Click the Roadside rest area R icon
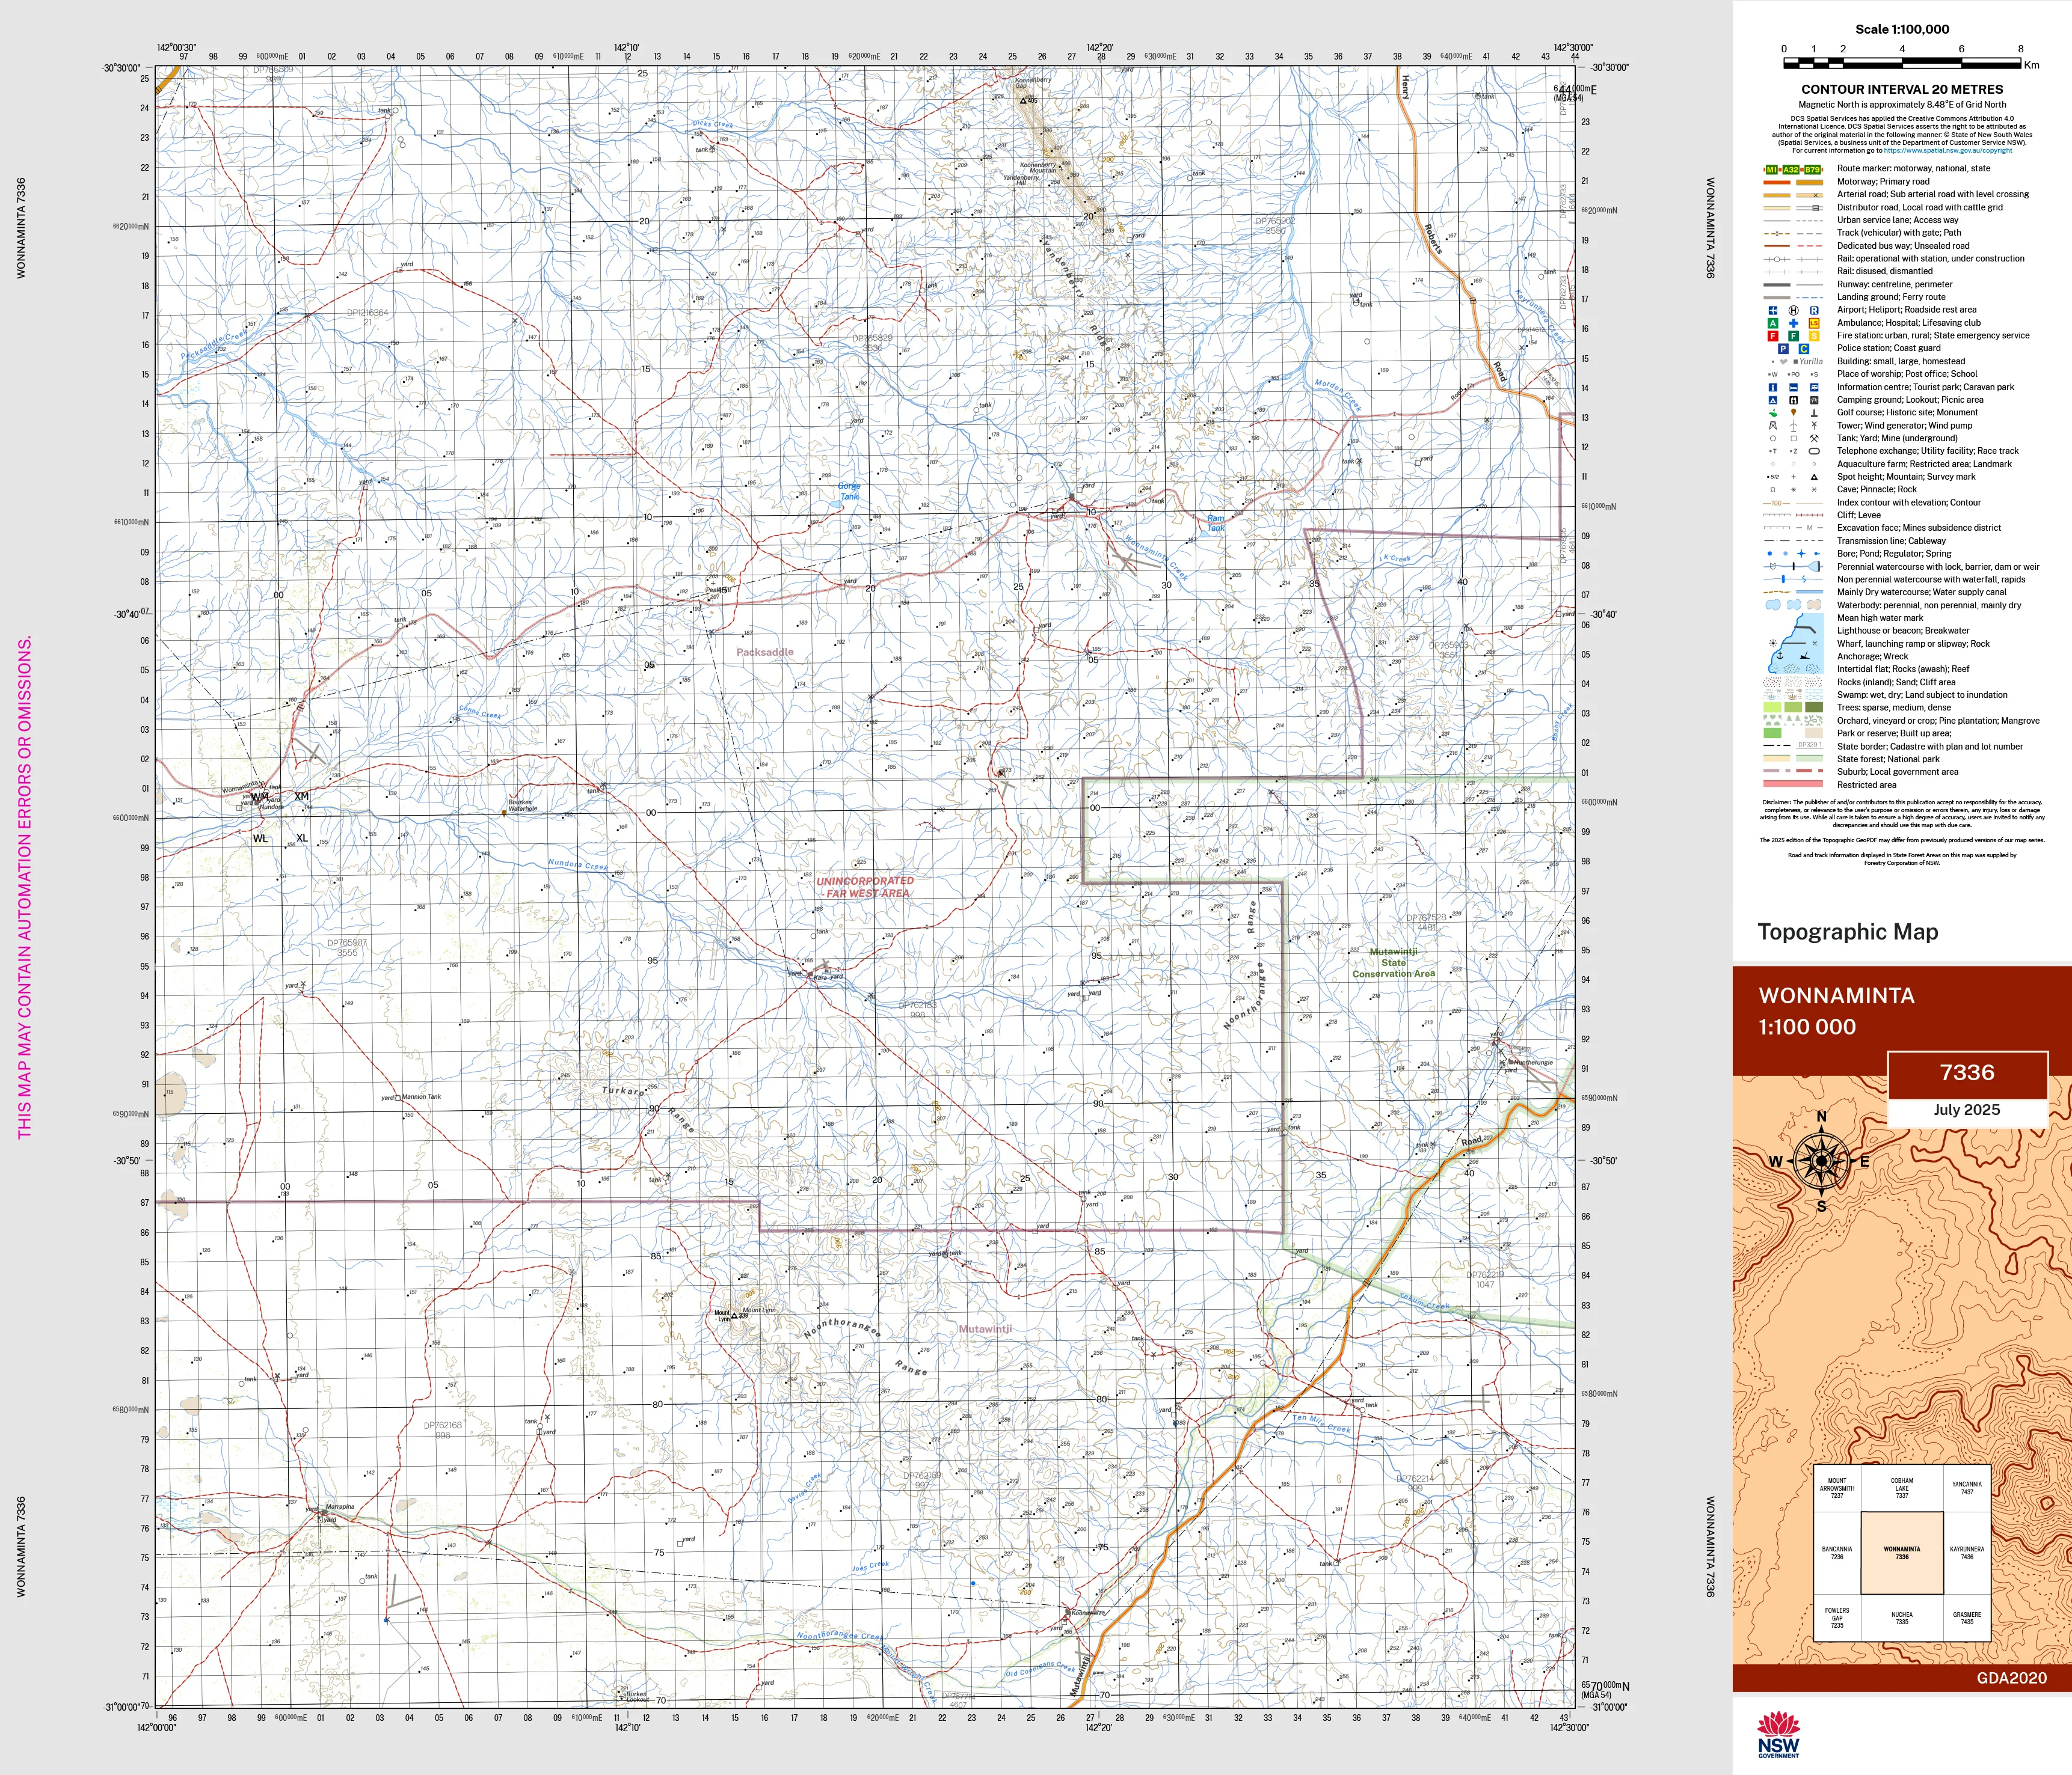 [1814, 311]
